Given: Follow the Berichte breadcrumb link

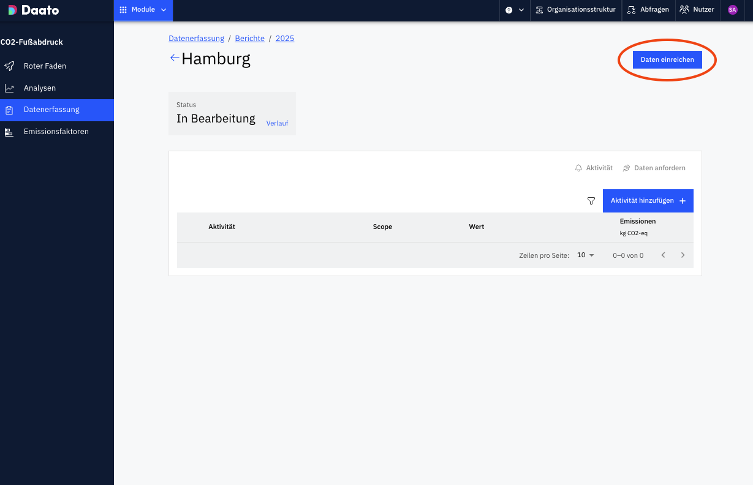Looking at the screenshot, I should pos(250,39).
